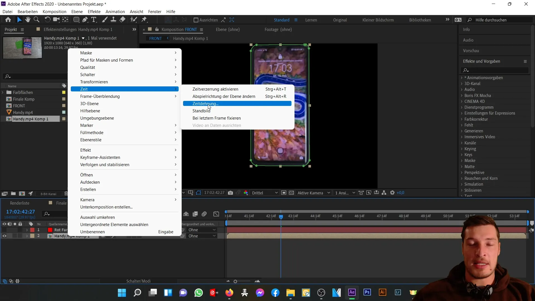Expand the Animationsvorgaben category
Image resolution: width=535 pixels, height=301 pixels.
462,77
